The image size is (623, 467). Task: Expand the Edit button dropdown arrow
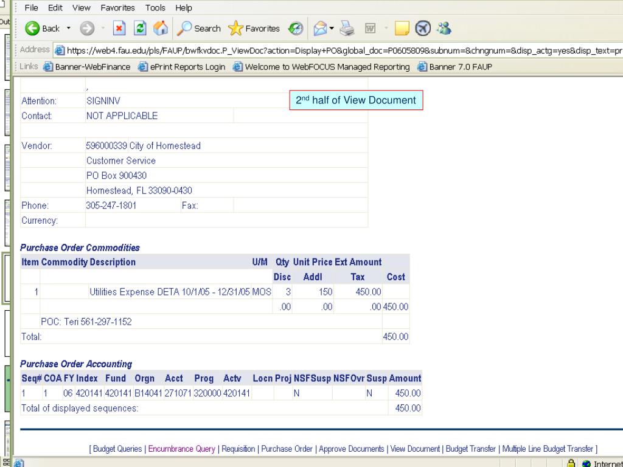tap(386, 28)
